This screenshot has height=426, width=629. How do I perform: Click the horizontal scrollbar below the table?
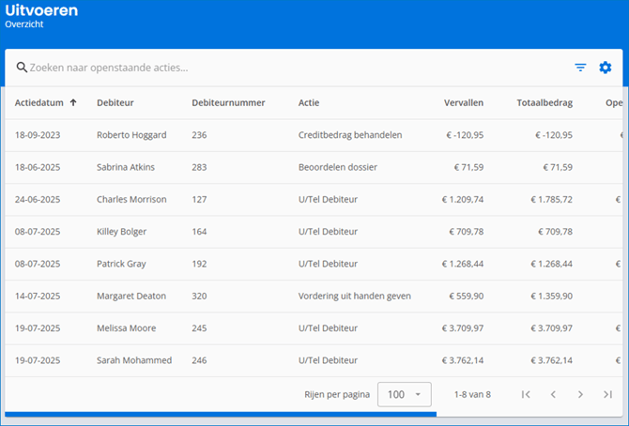pos(221,413)
